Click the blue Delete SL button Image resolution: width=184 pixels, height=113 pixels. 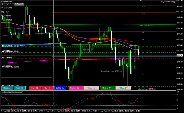[x=60, y=88]
